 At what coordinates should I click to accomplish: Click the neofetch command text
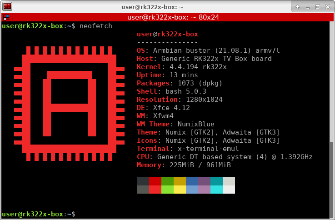(95, 26)
